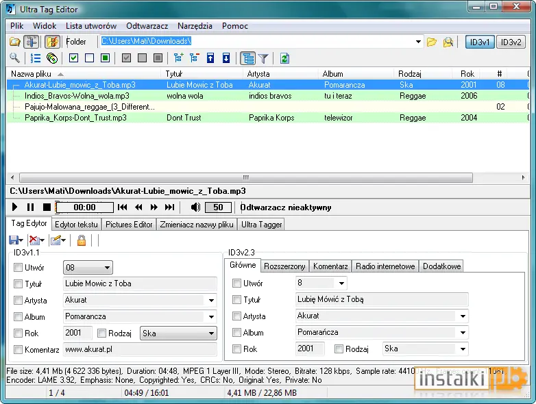Enable ID3v2.3 Utwór checkbox

click(x=236, y=283)
